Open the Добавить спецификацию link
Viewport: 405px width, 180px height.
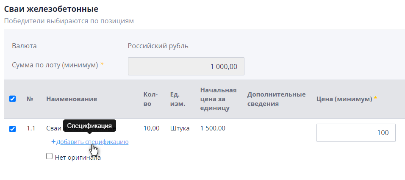coord(92,142)
